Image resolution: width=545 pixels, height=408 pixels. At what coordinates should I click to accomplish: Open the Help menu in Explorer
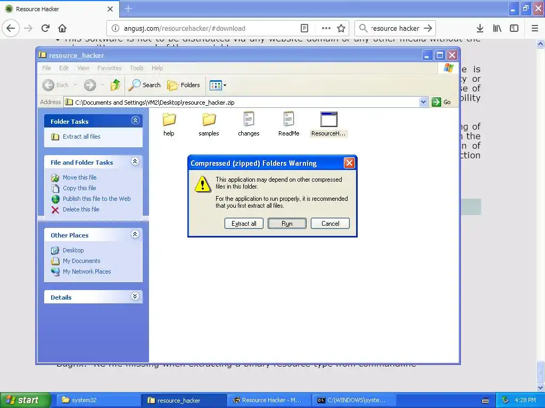pos(157,68)
